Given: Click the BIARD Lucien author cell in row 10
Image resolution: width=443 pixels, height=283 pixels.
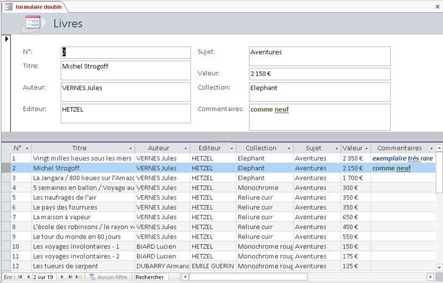Looking at the screenshot, I should [163, 247].
